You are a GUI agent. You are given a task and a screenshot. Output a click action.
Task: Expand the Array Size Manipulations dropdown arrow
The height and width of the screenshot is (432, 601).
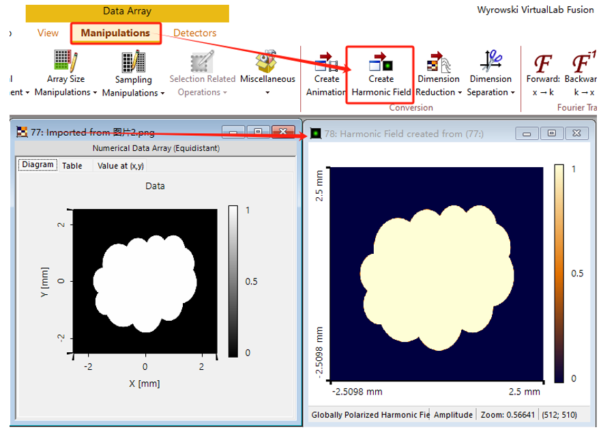click(95, 93)
